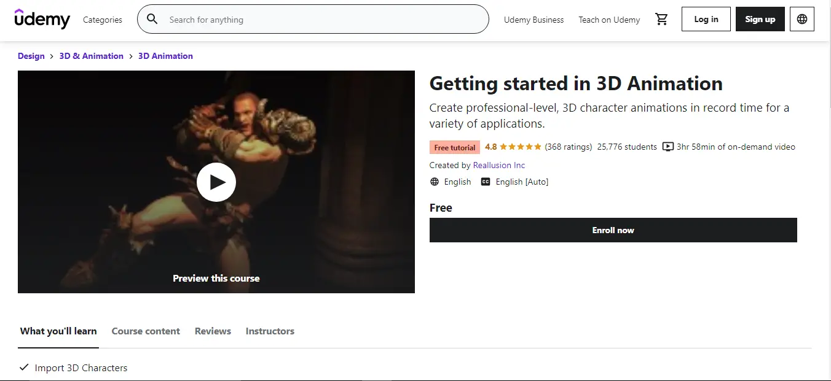This screenshot has width=831, height=381.
Task: Go to 3D & Animation breadcrumb
Action: click(x=92, y=56)
